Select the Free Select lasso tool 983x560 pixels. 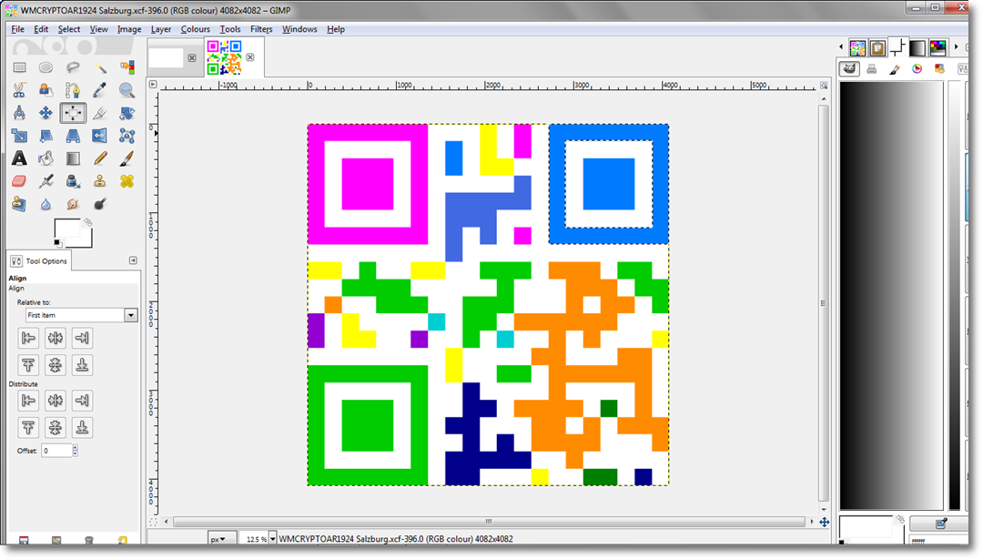tap(73, 67)
